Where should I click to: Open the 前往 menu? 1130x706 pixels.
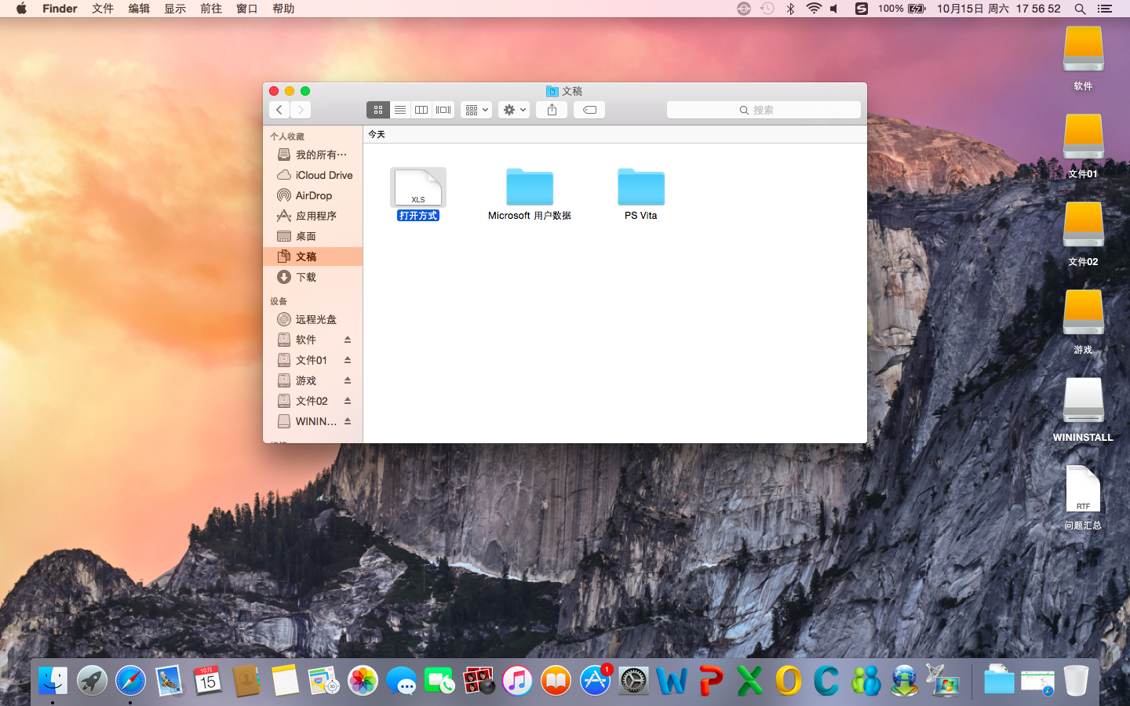(x=211, y=9)
